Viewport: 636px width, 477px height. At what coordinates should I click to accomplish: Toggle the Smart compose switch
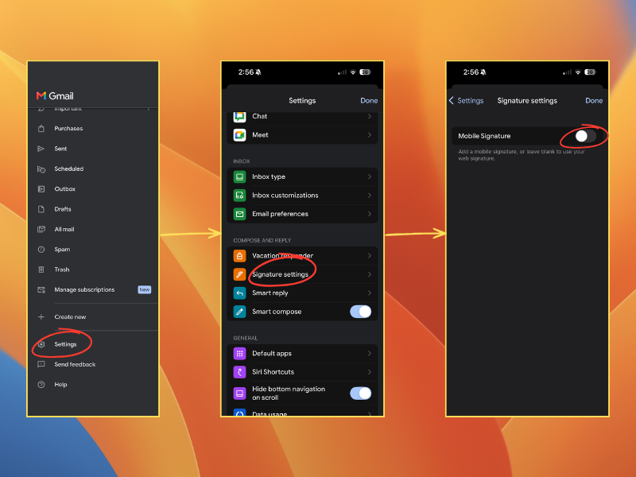pyautogui.click(x=361, y=312)
